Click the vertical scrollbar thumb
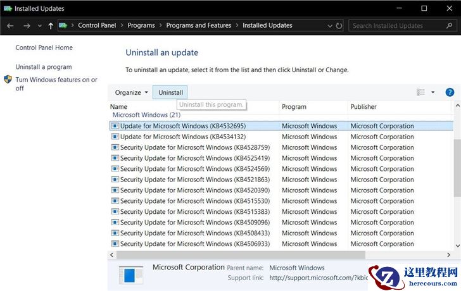Image resolution: width=461 pixels, height=291 pixels. (x=457, y=168)
